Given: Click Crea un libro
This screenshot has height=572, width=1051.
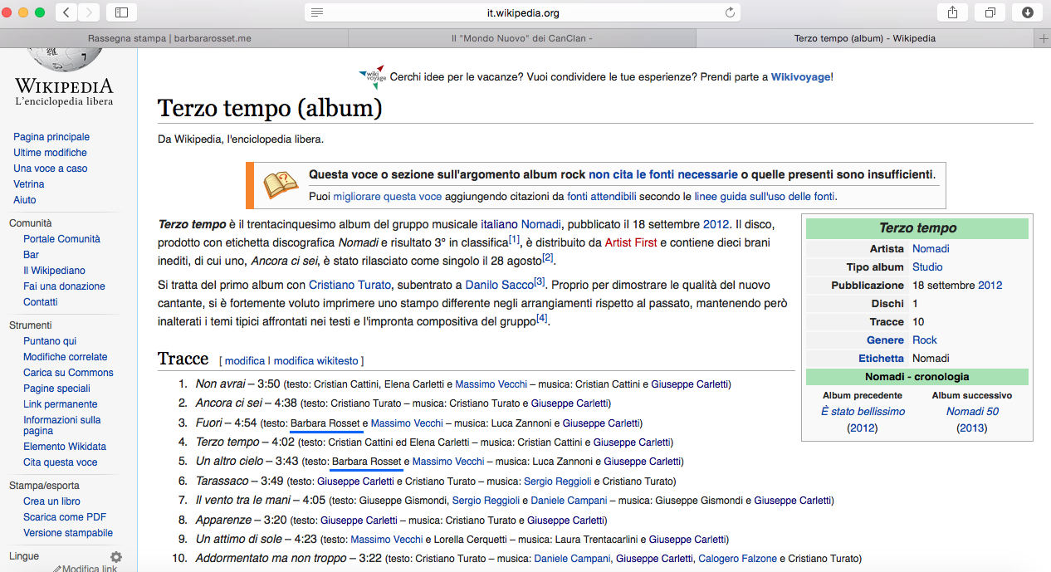Looking at the screenshot, I should (52, 501).
